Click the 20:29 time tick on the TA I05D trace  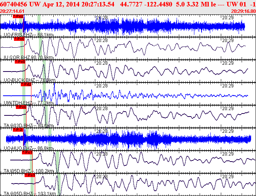click(x=228, y=154)
